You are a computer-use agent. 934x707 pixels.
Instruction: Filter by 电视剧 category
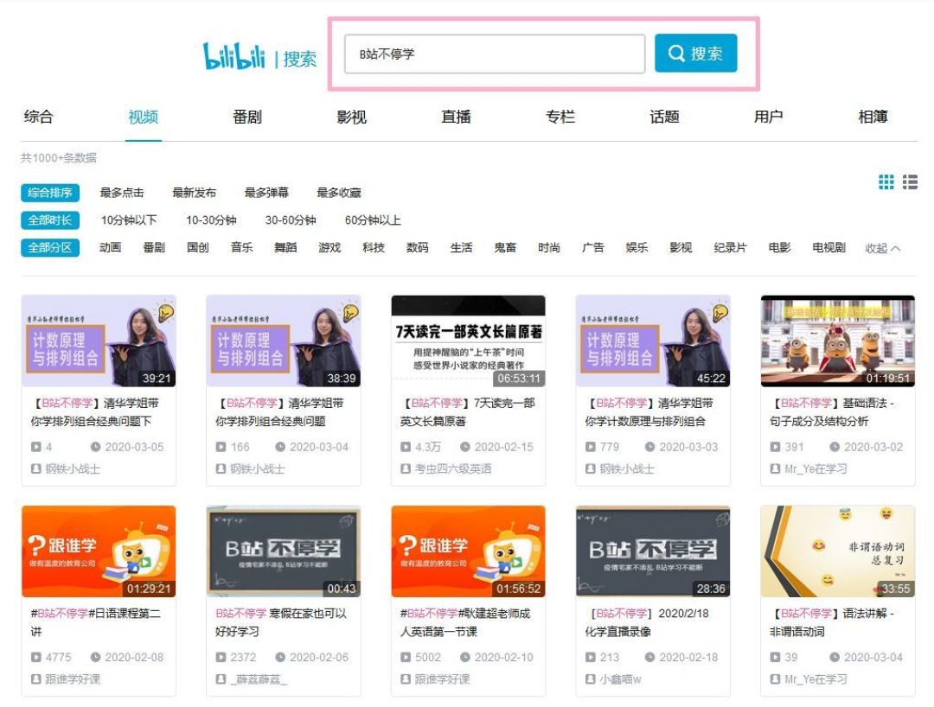click(x=828, y=247)
